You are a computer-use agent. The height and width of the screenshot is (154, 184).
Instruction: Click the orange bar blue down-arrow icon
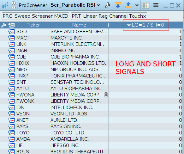point(118,5)
